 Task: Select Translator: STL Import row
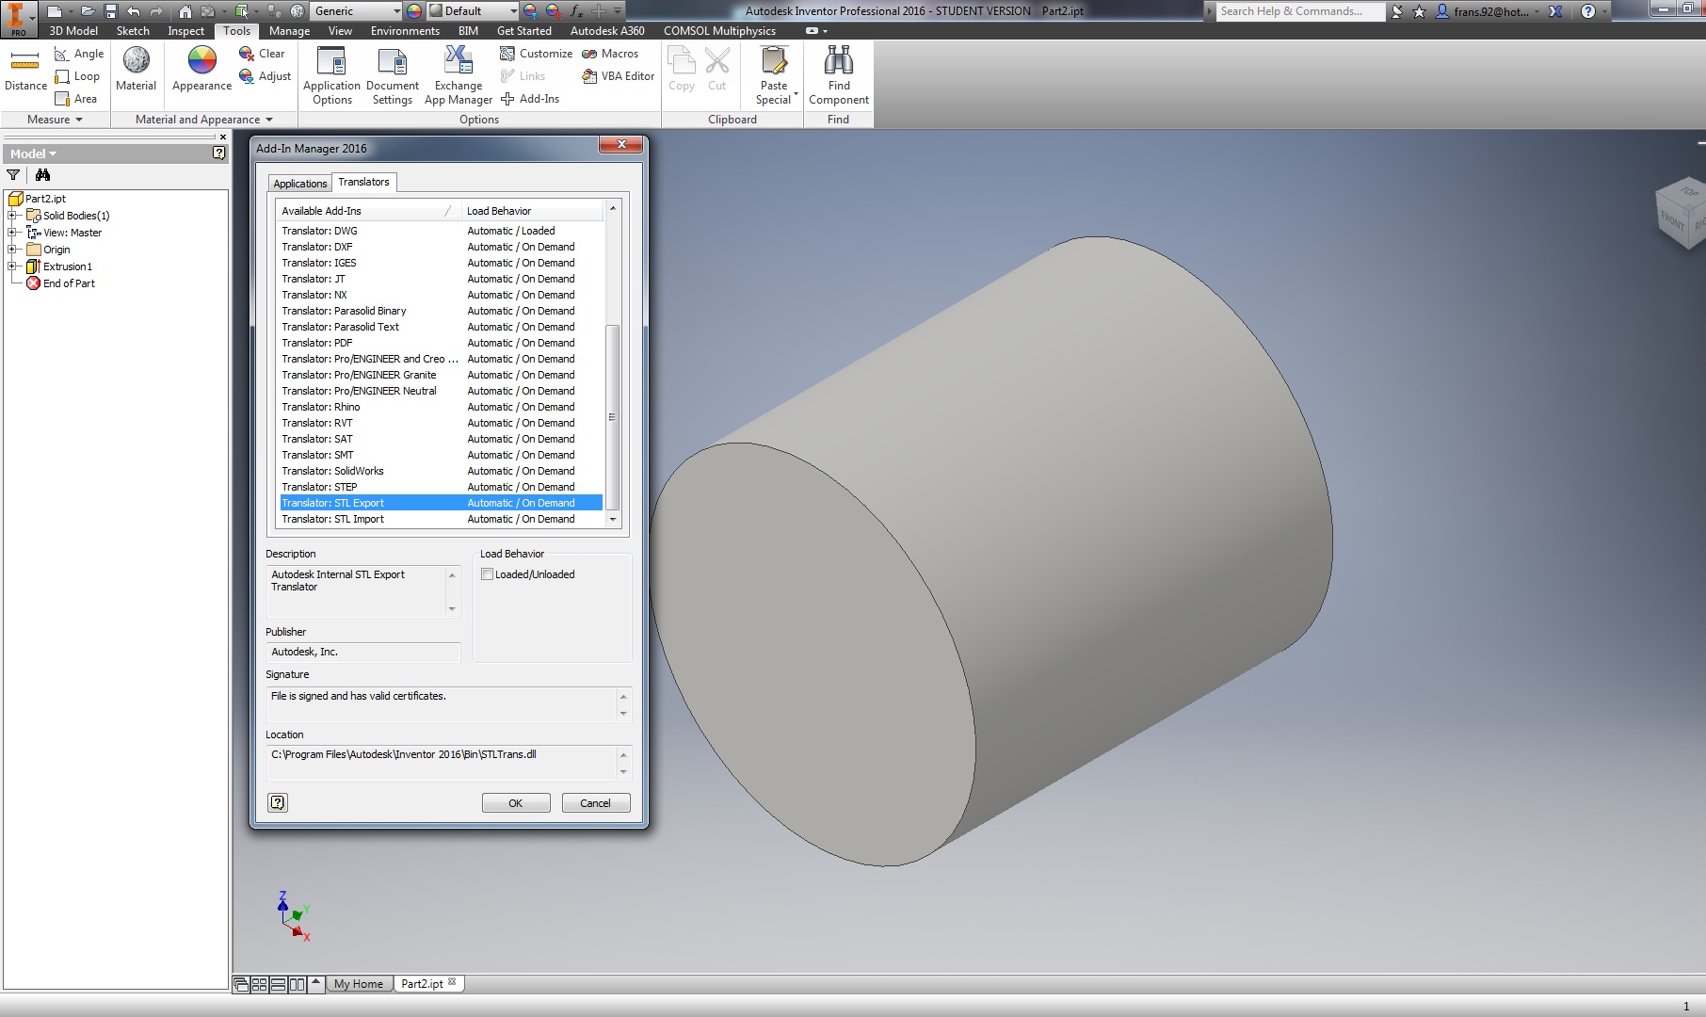tap(441, 519)
